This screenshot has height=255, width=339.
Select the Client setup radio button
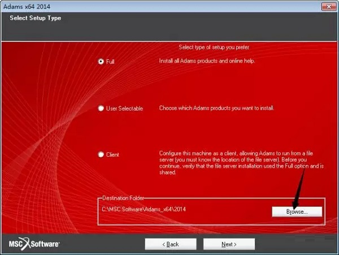101,154
